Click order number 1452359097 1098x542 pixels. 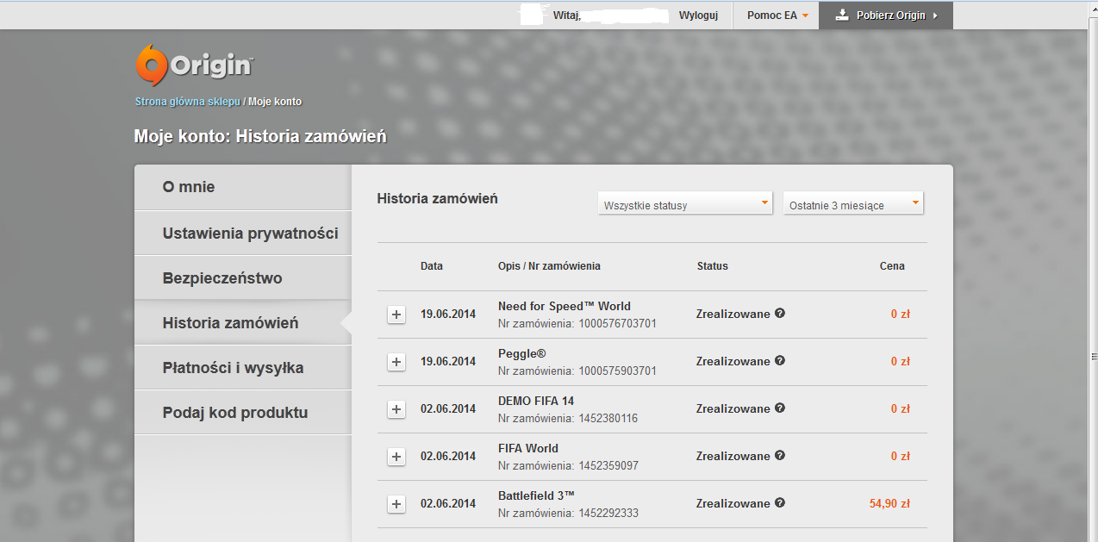click(608, 466)
